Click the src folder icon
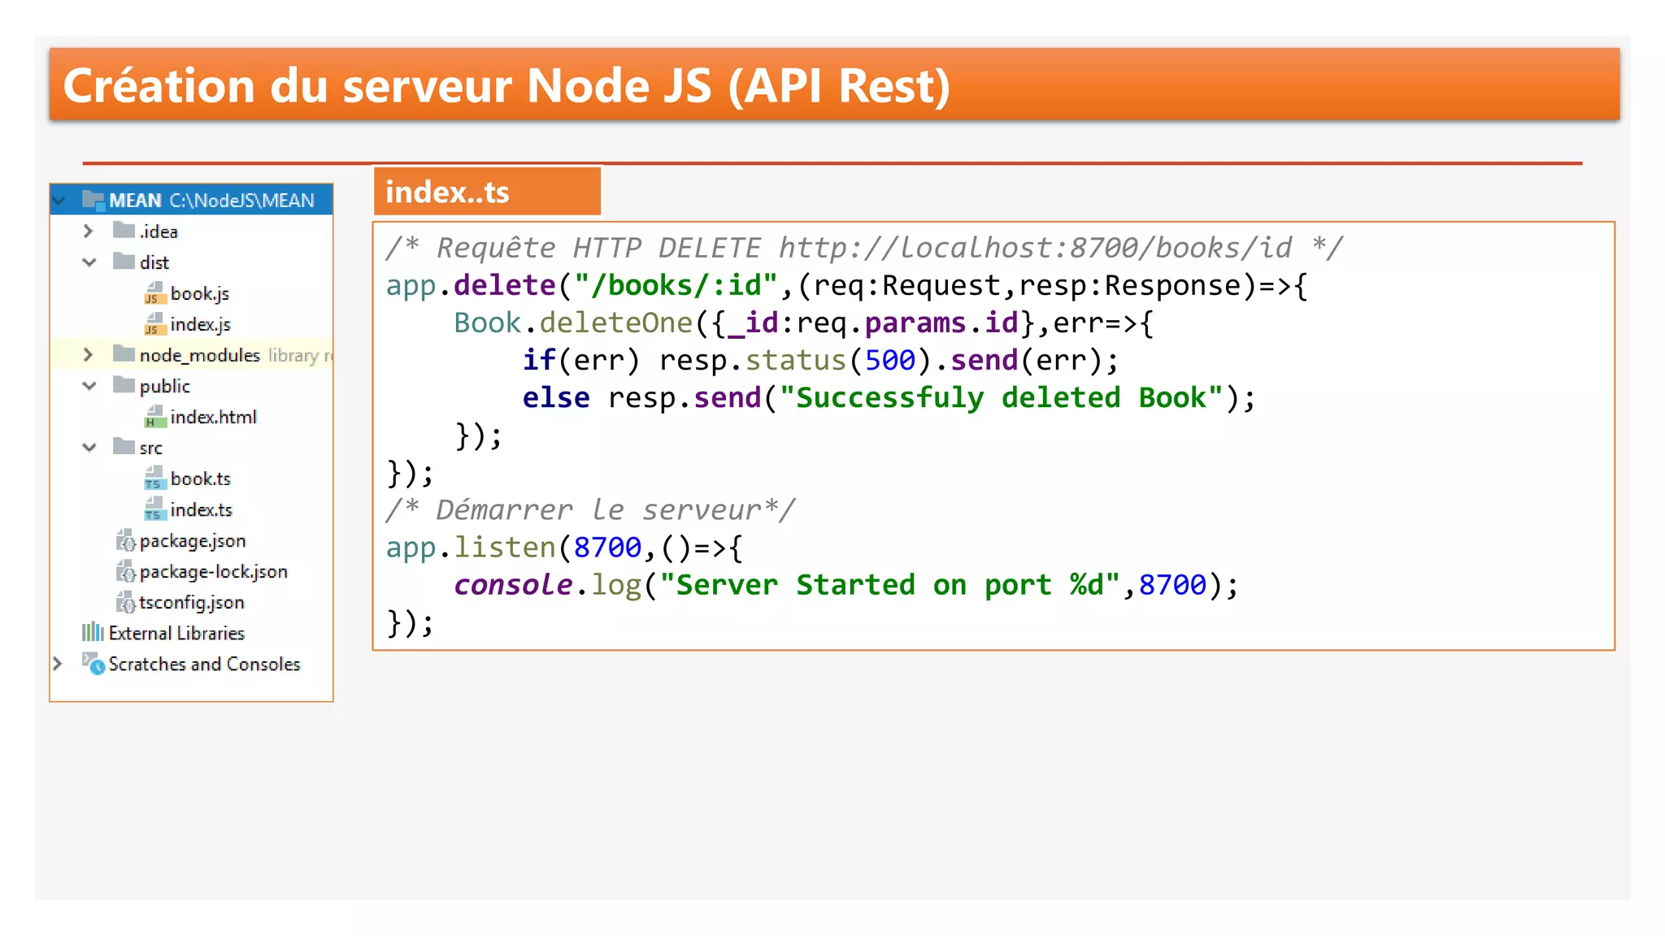This screenshot has width=1665, height=936. pos(124,447)
